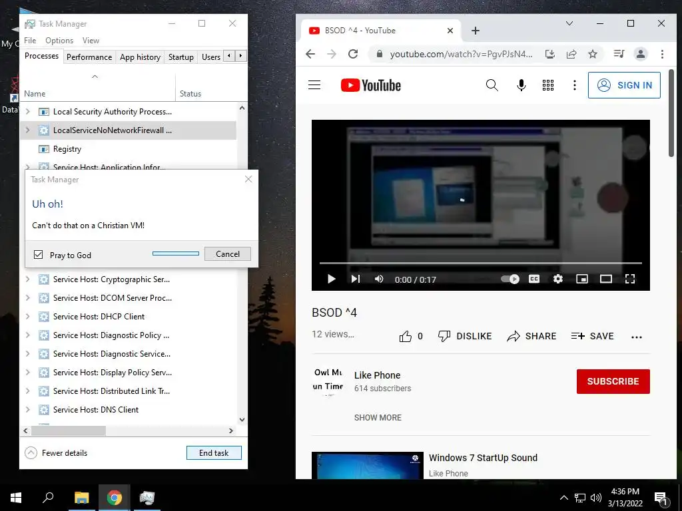
Task: Click Cancel in the Uh oh dialog
Action: pyautogui.click(x=228, y=254)
